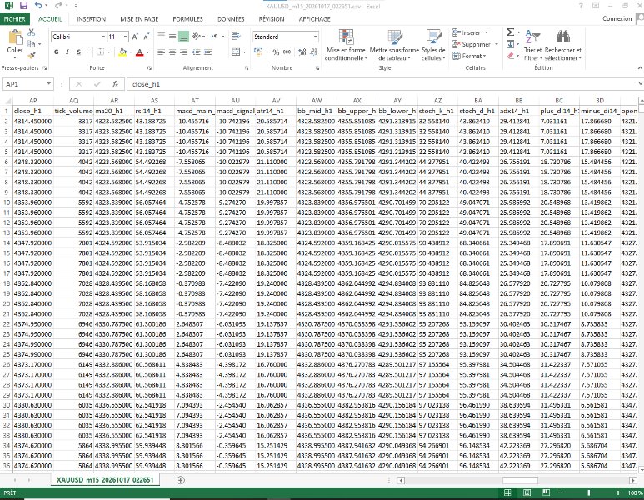
Task: Switch to the MISE EN PAGE tab
Action: [139, 19]
